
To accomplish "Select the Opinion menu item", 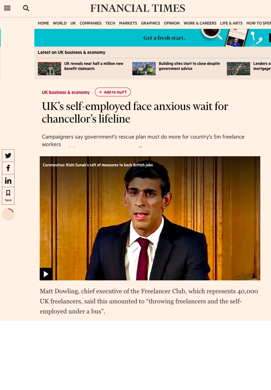I will point(172,23).
